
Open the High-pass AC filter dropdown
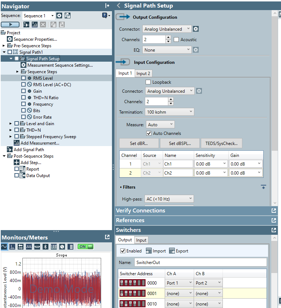pos(169,199)
